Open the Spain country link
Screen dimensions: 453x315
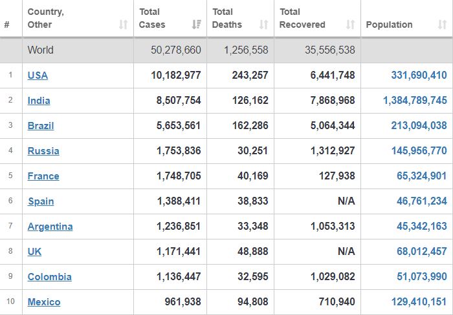point(41,201)
